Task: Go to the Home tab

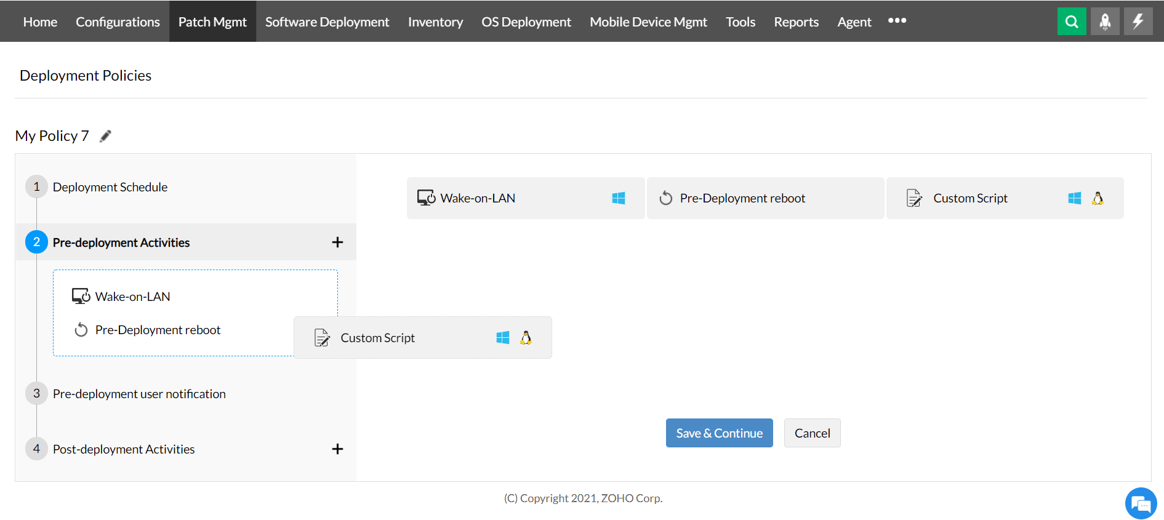Action: [40, 22]
